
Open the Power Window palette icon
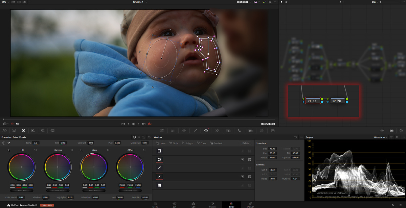(206, 130)
